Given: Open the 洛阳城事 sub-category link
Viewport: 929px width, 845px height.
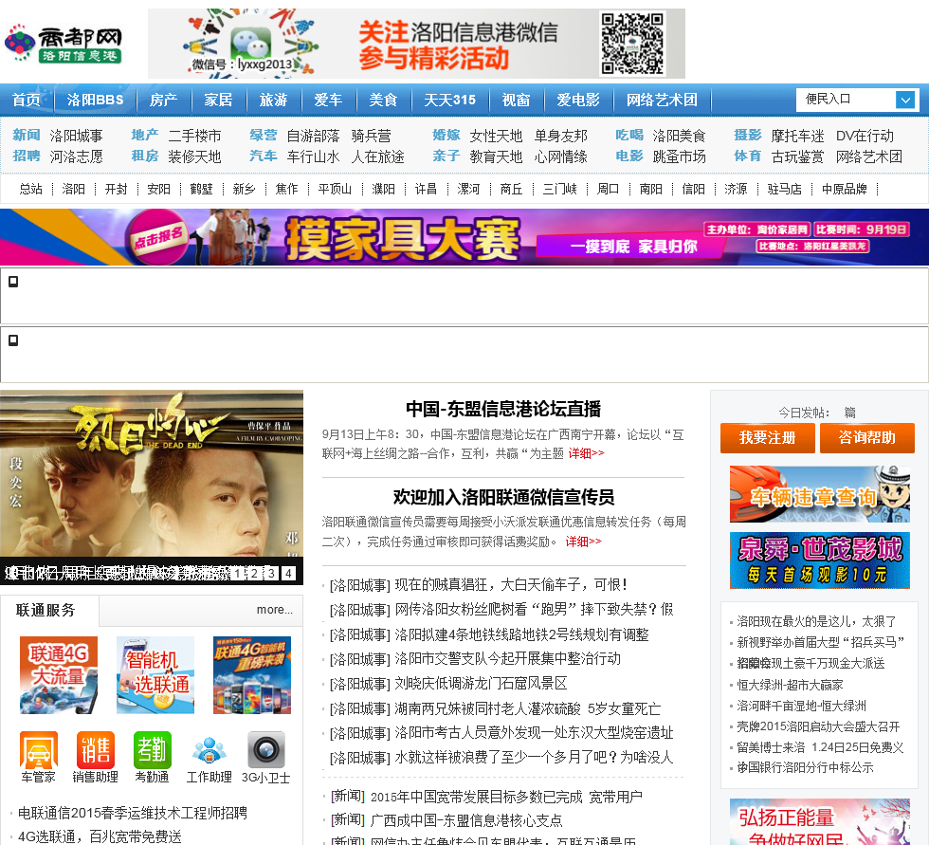Looking at the screenshot, I should [77, 137].
